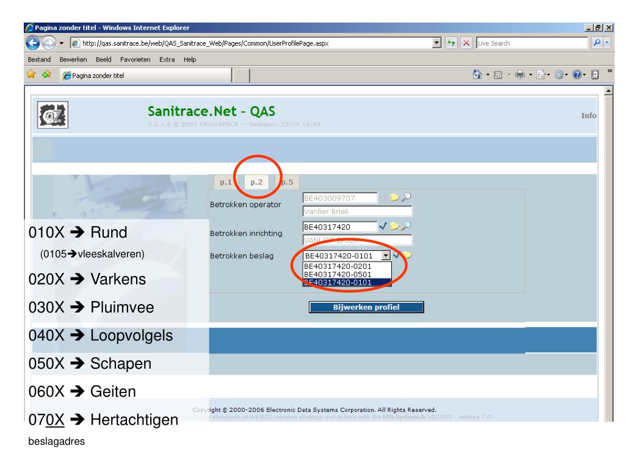Click the magnifier icon beside Betrokken inrichting
625x468 pixels.
pyautogui.click(x=406, y=225)
